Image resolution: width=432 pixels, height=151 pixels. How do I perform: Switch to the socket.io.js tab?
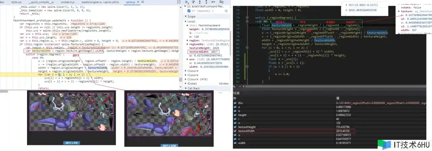[x=68, y=2]
